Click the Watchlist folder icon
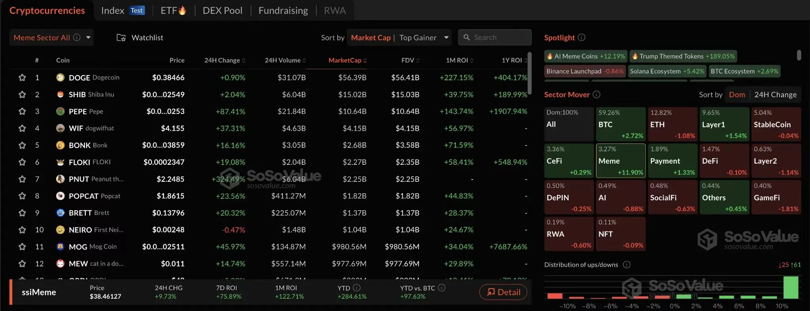 [x=121, y=38]
